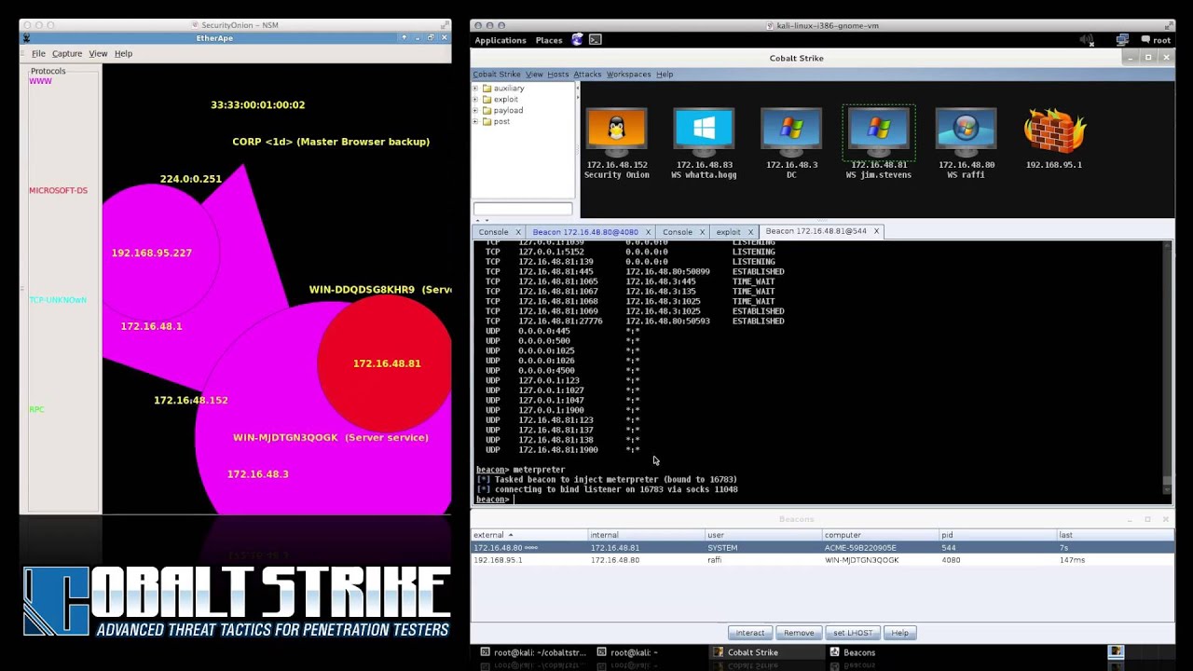Expand the exploit tree node
Viewport: 1193px width, 671px height.
click(475, 100)
